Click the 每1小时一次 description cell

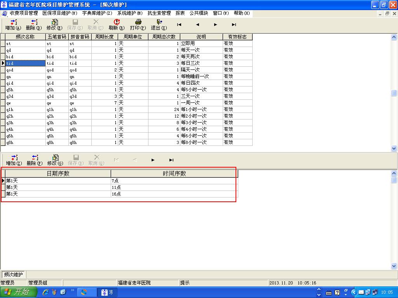[201, 109]
